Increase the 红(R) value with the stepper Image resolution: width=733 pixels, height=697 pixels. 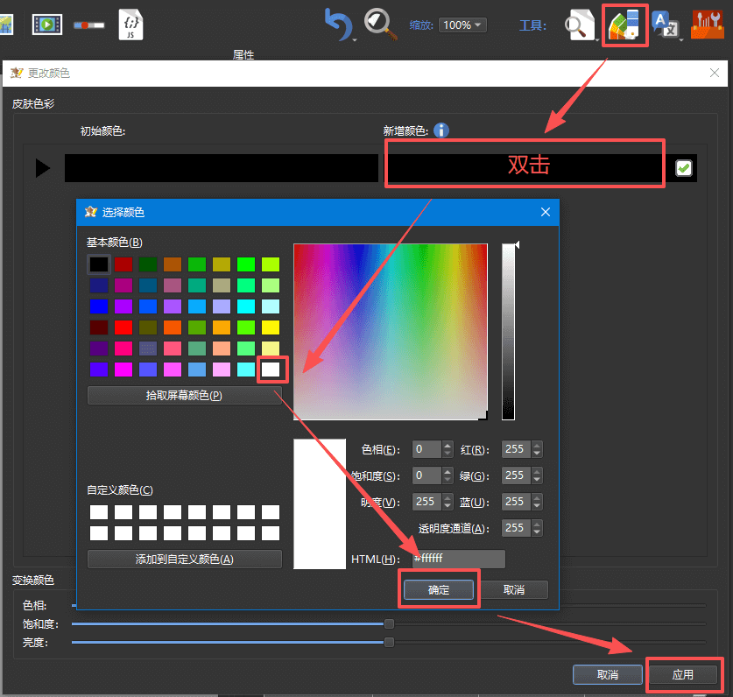point(537,445)
